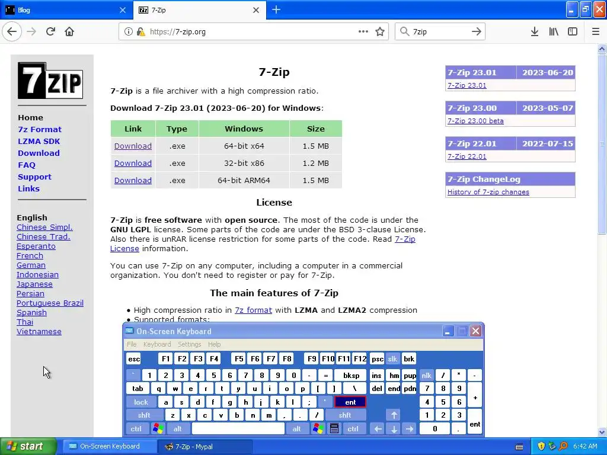Bookmark this page with the star icon

[380, 31]
